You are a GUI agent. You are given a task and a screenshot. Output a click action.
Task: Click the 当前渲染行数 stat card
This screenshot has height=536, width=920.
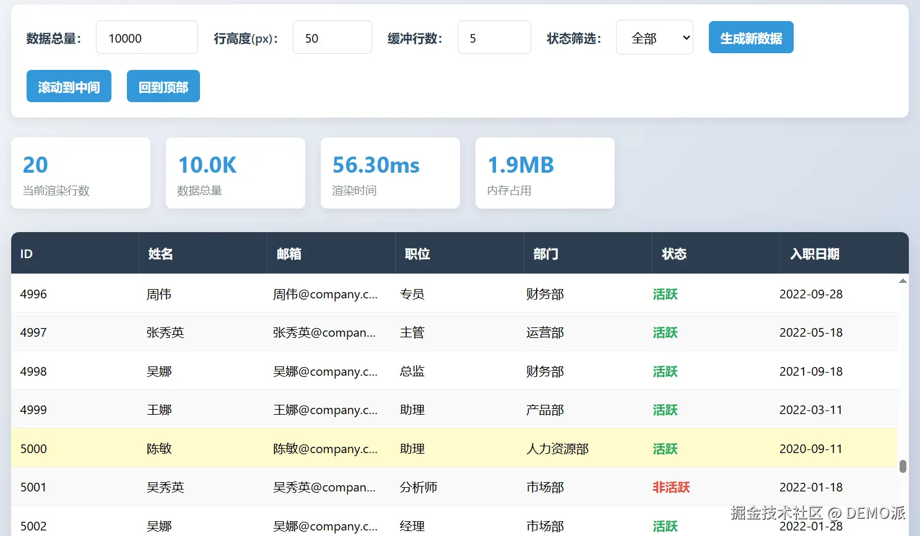pyautogui.click(x=80, y=173)
